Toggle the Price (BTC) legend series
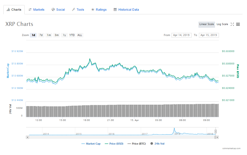Screen dimensions: 247x155 pyautogui.click(x=137, y=144)
